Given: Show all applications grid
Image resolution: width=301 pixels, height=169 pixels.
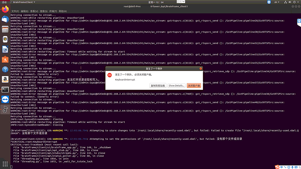Looking at the screenshot, I should (5, 164).
